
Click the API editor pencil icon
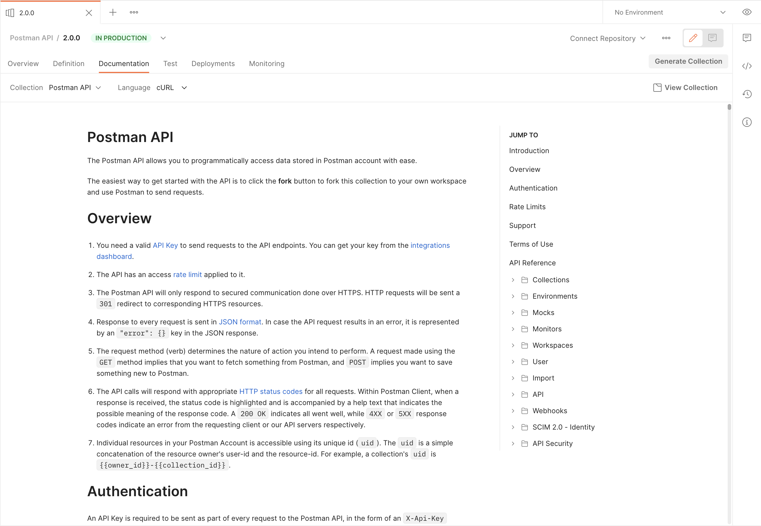pos(693,38)
